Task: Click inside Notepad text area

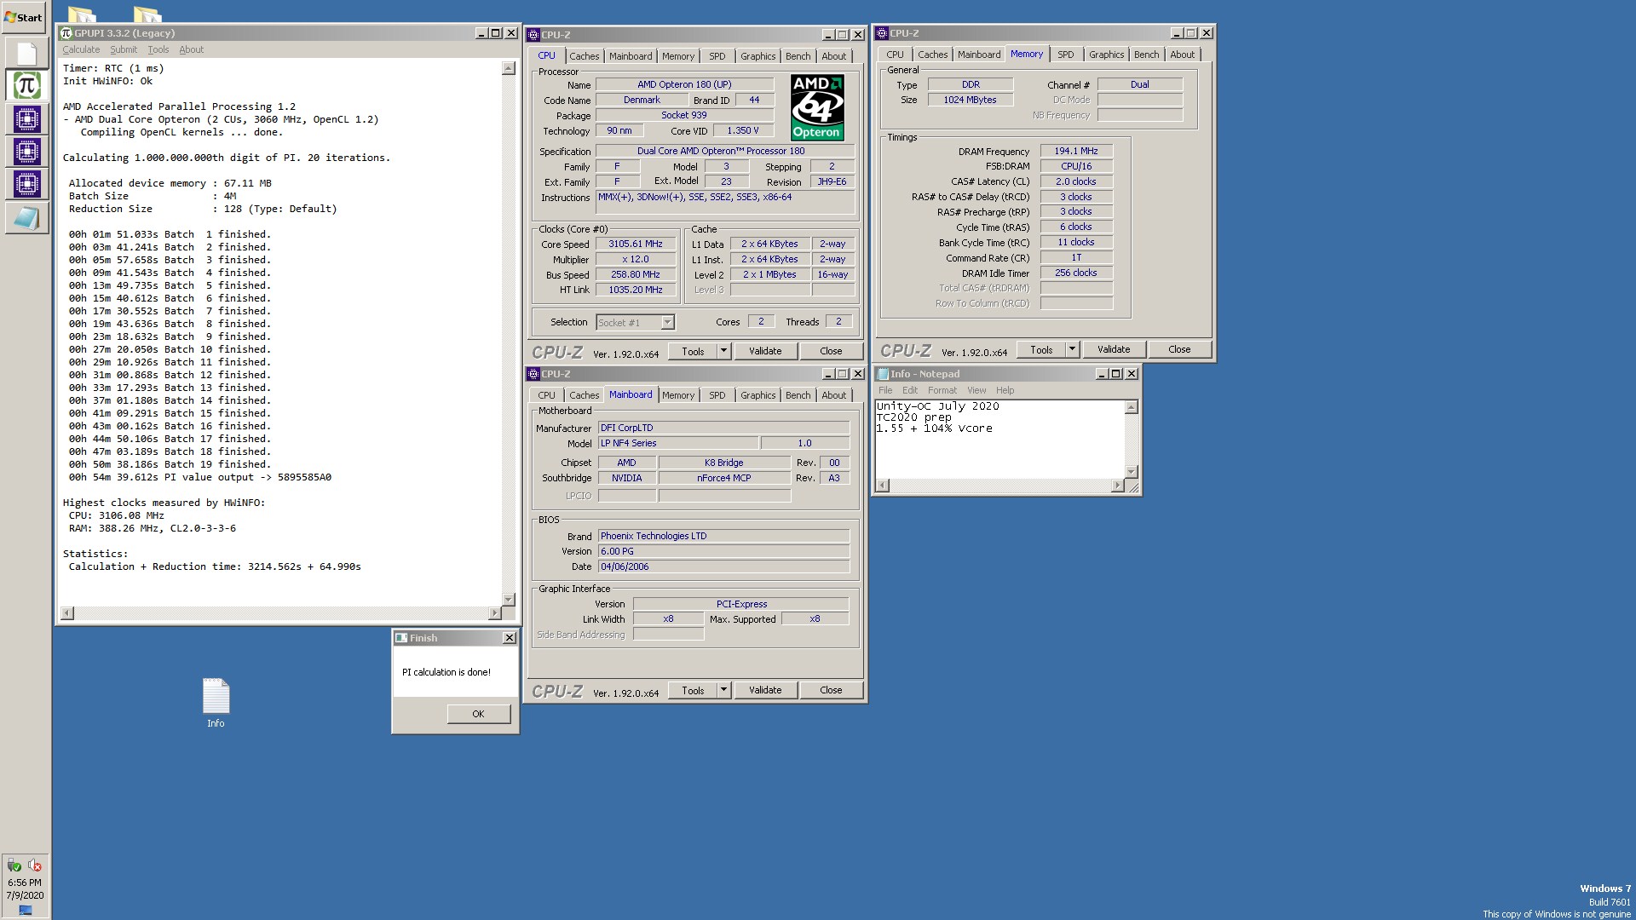Action: [x=999, y=439]
